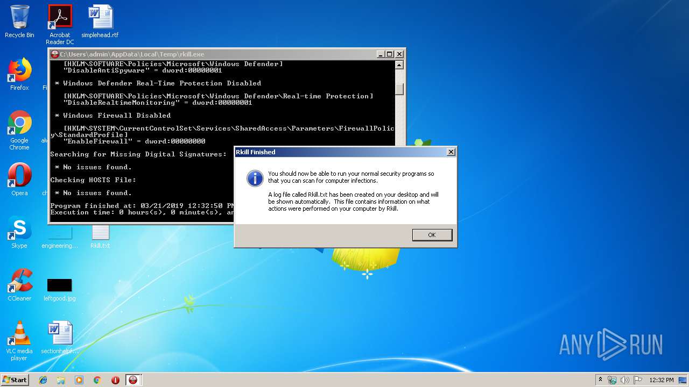Open Opera from the taskbar
Image resolution: width=689 pixels, height=387 pixels.
[115, 380]
